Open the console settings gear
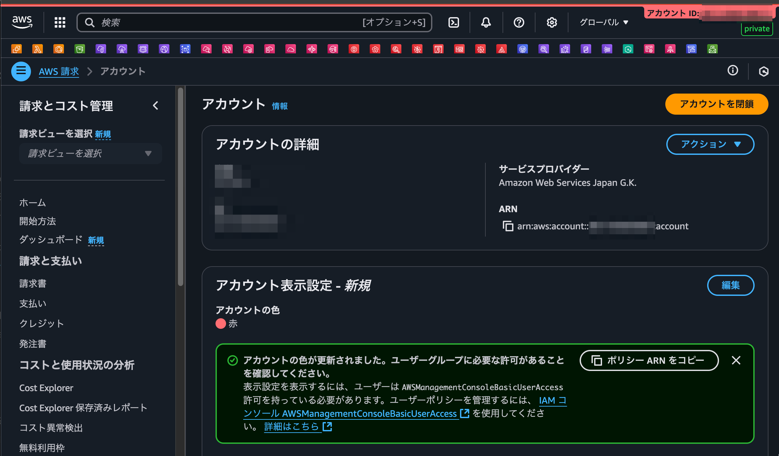The width and height of the screenshot is (779, 456). 552,22
